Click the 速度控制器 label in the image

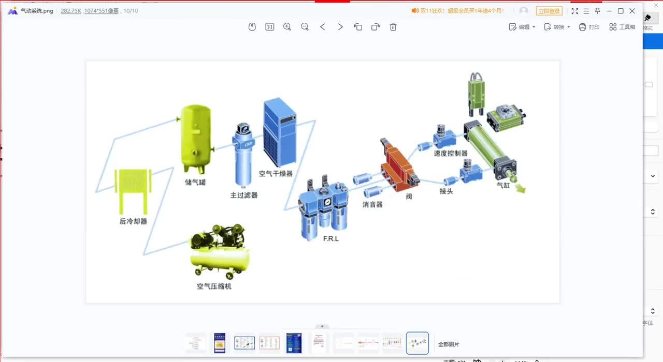pyautogui.click(x=451, y=153)
